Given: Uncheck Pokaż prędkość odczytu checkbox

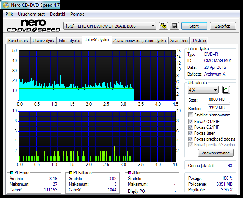Looking at the screenshot, I should click(x=191, y=139).
